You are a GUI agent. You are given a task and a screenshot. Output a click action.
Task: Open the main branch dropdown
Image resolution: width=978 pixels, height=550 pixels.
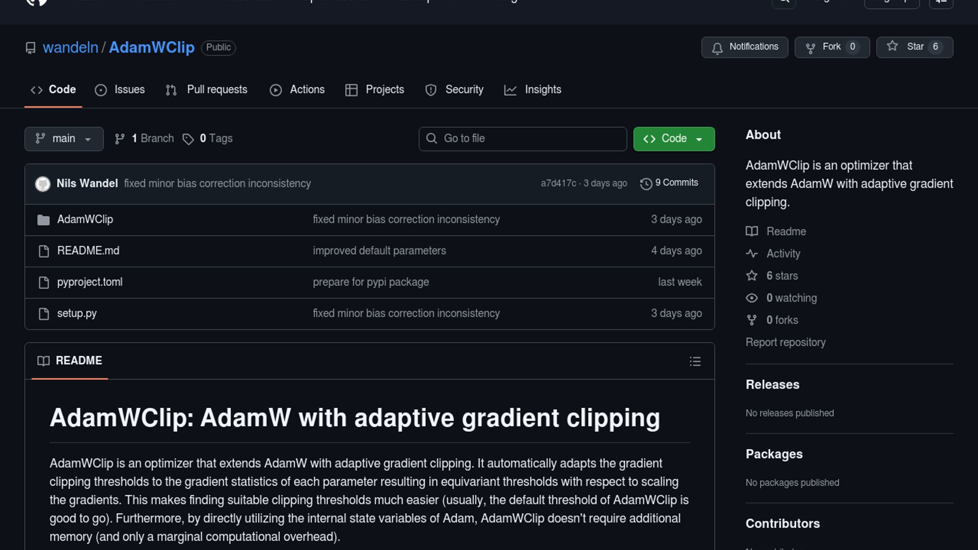(64, 139)
